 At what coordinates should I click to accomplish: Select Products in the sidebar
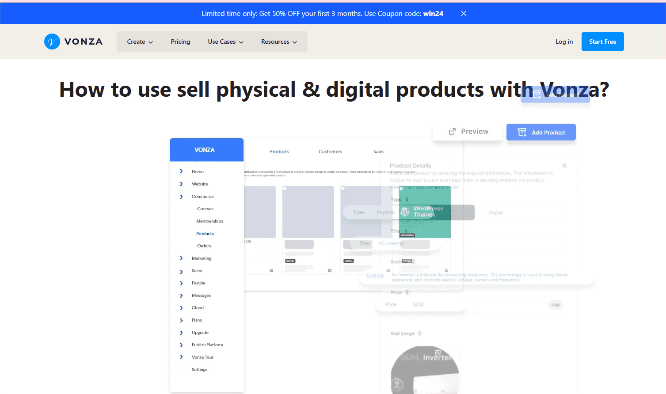coord(205,233)
